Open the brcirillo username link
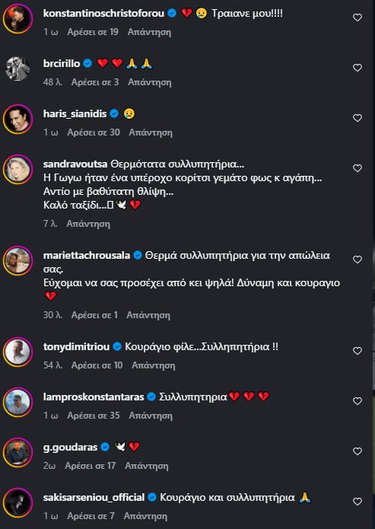Screen dimensions: 375x529 pos(62,63)
